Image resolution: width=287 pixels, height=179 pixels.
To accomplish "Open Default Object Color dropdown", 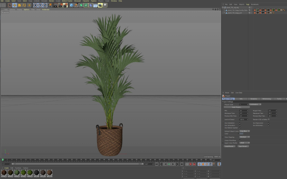I will point(244,131).
